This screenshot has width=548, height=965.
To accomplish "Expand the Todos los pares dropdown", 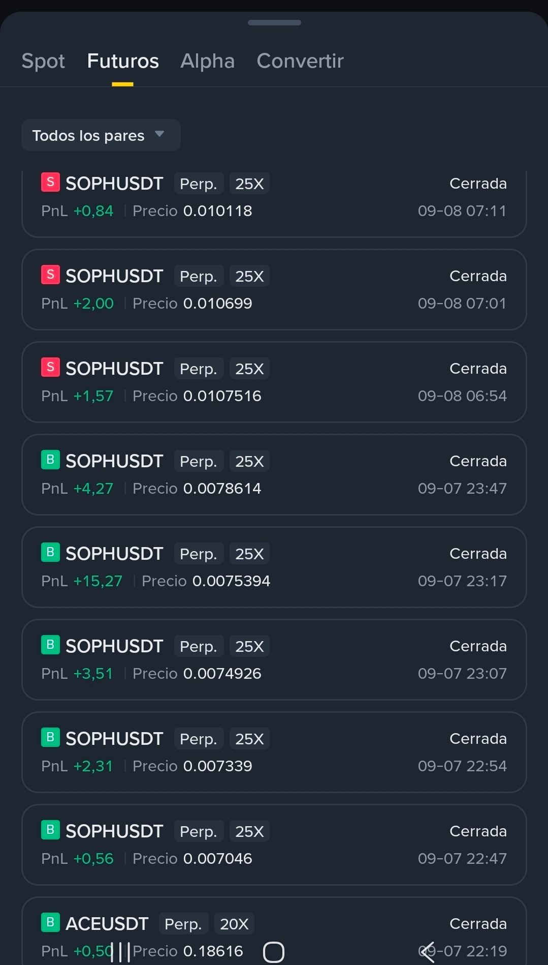I will pos(101,135).
